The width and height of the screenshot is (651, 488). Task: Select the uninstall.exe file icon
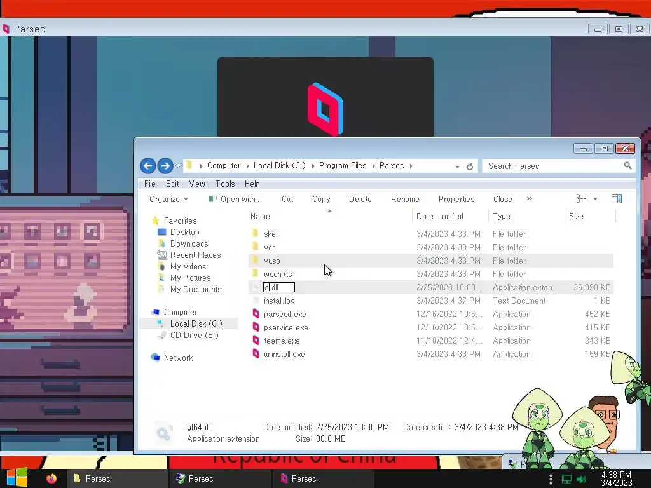click(256, 354)
